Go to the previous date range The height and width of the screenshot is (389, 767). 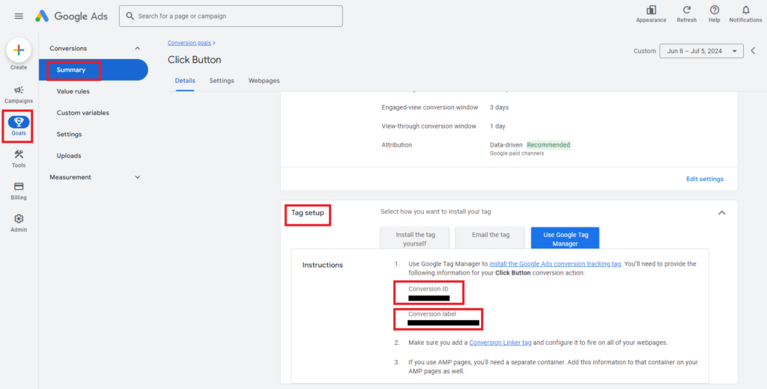click(754, 51)
